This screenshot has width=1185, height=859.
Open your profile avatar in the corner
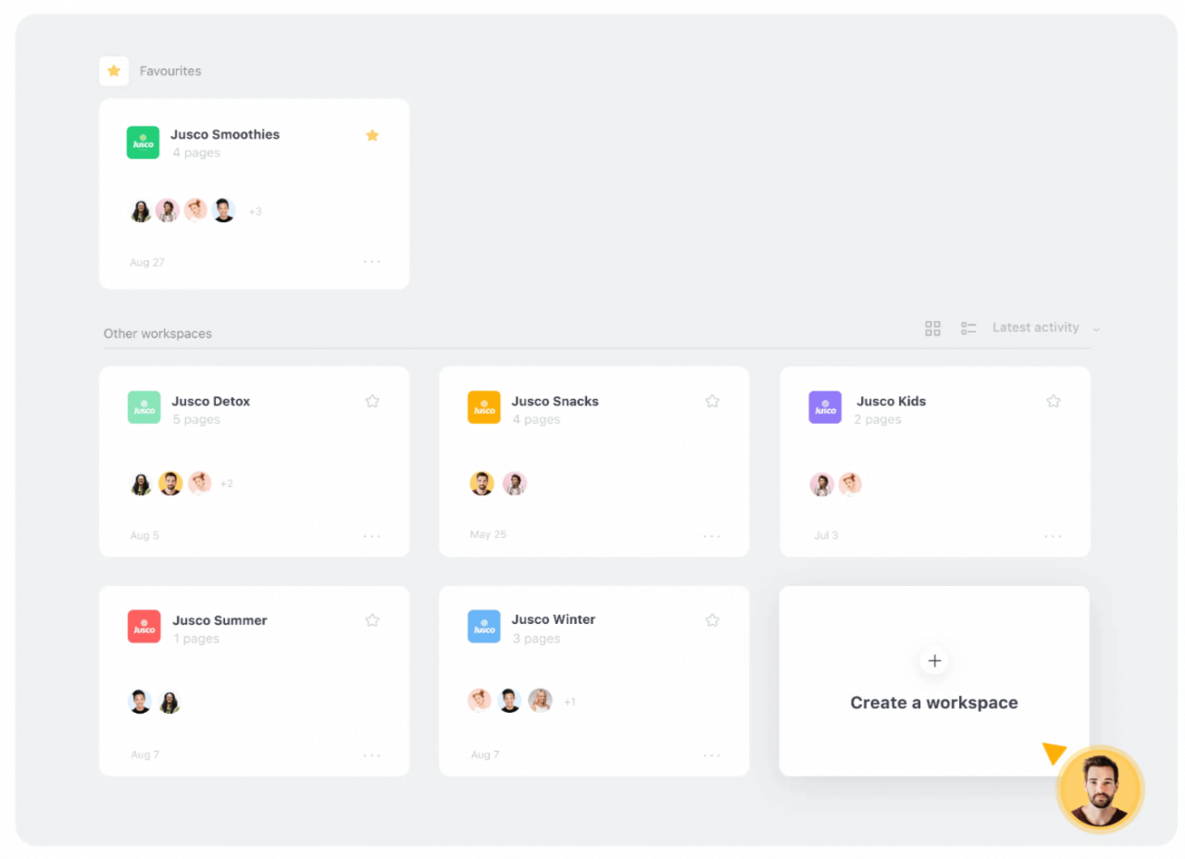pyautogui.click(x=1100, y=788)
